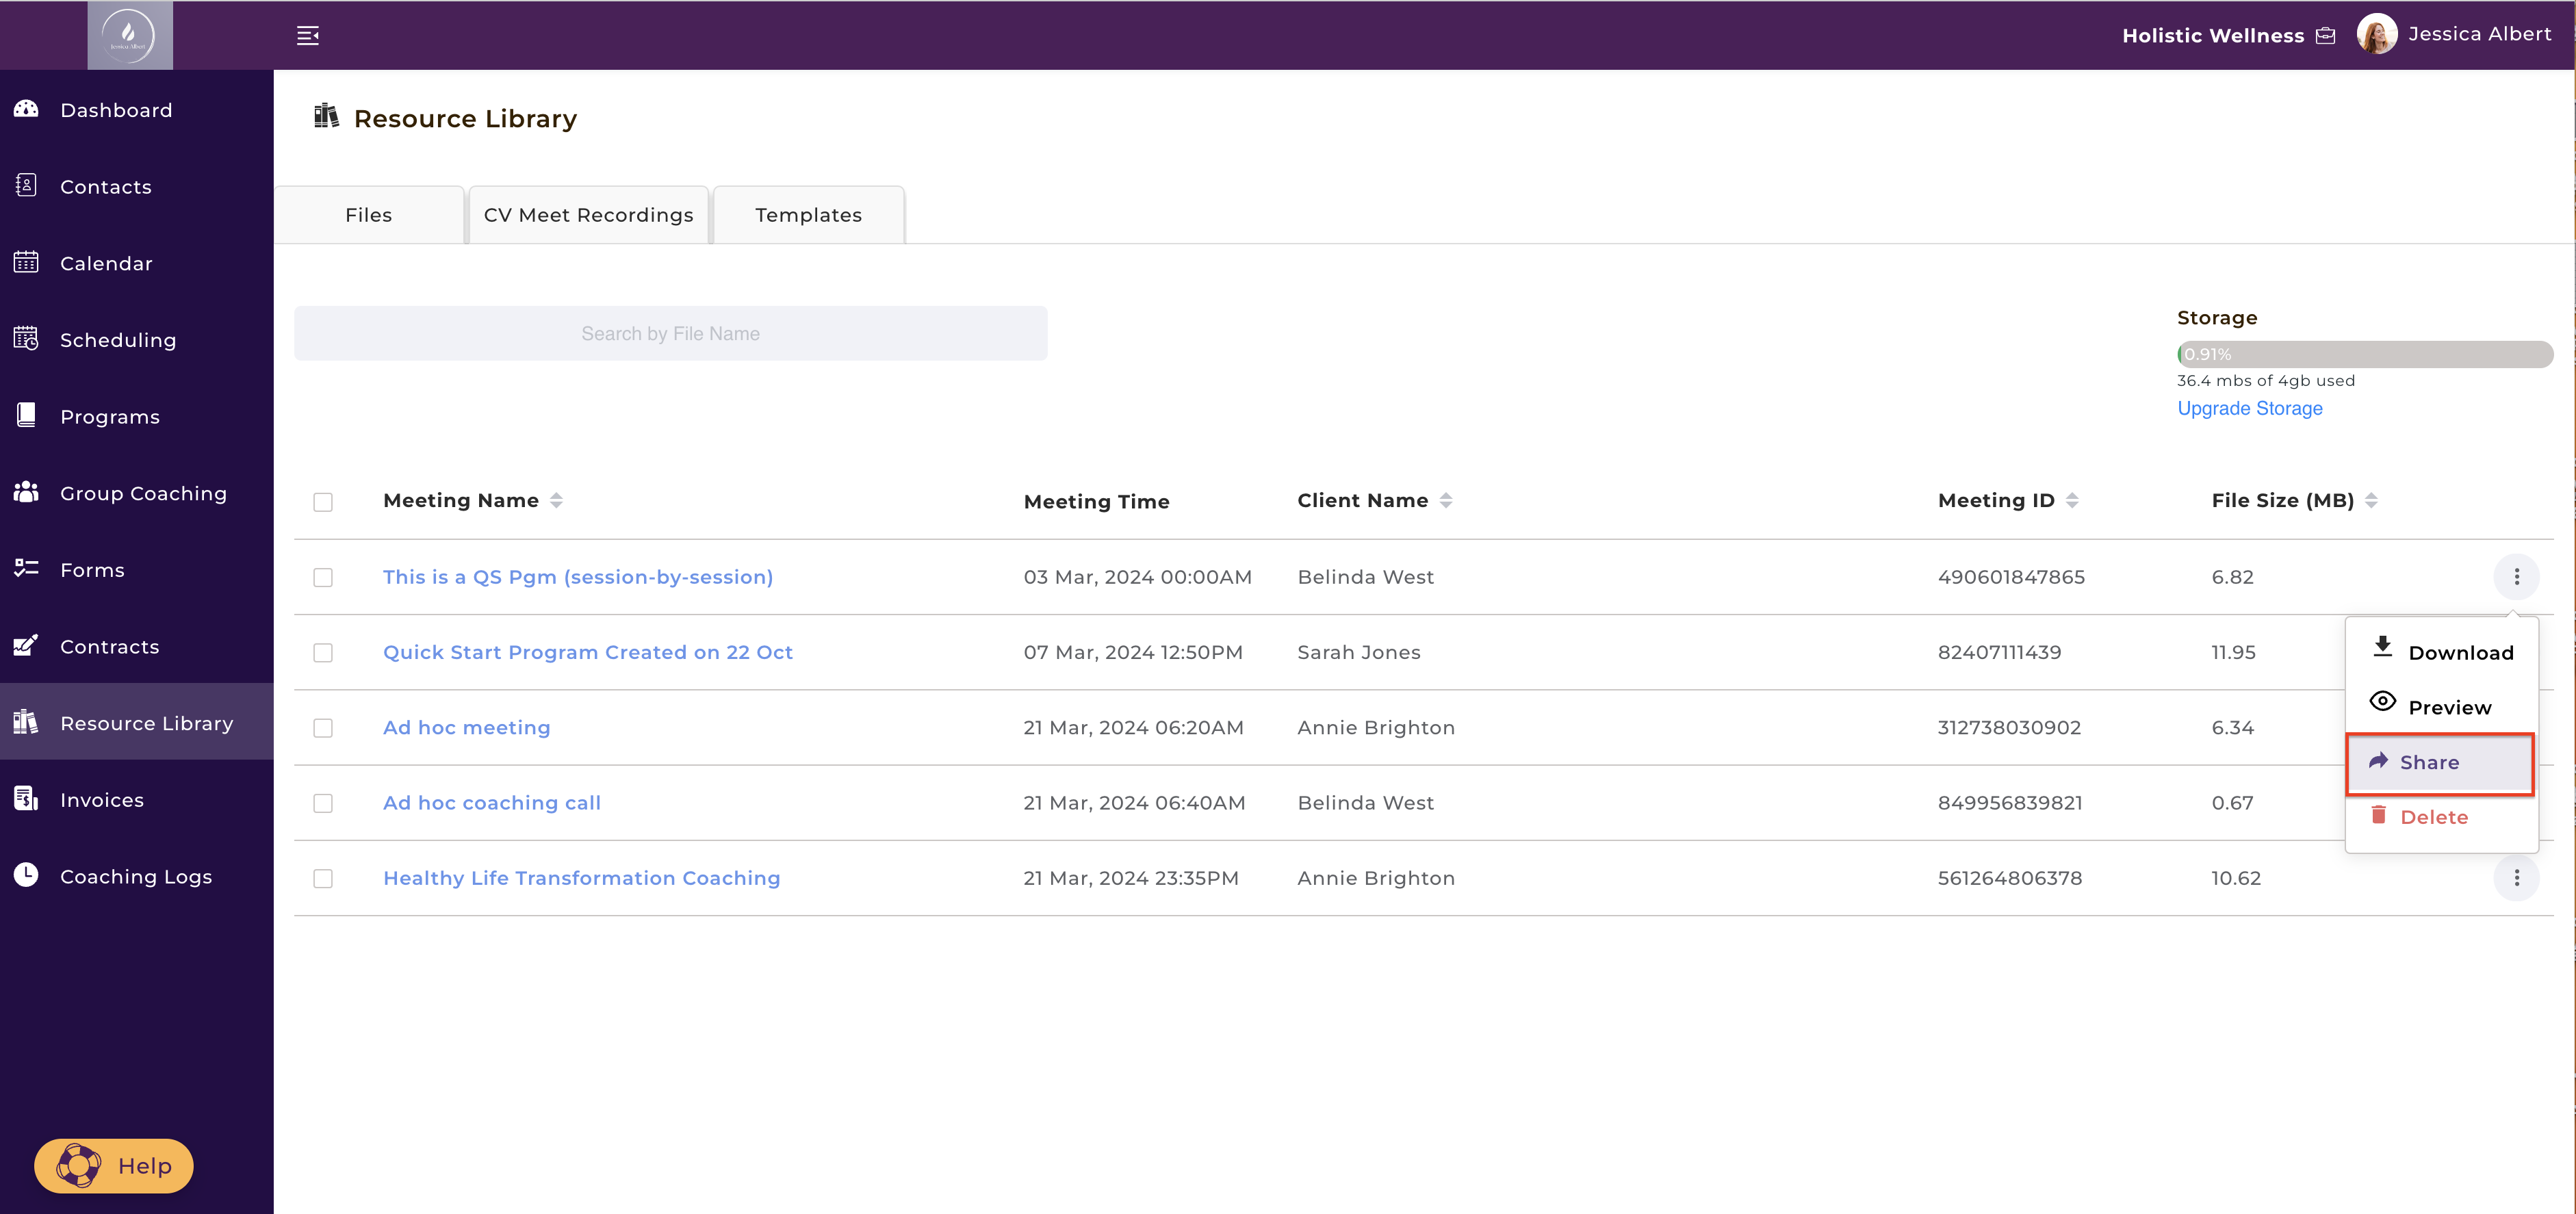Viewport: 2576px width, 1214px height.
Task: Sort by Client Name arrows
Action: (1446, 500)
